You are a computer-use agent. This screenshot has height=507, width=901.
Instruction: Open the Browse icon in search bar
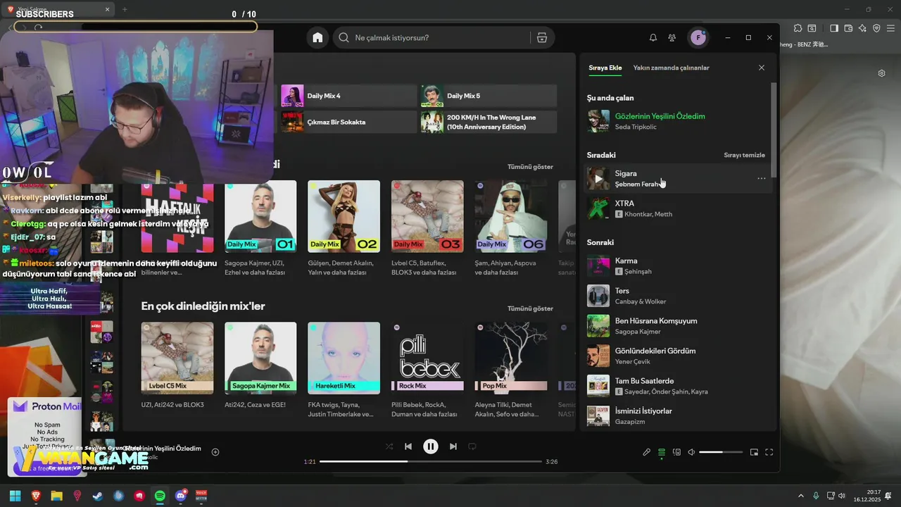point(542,38)
